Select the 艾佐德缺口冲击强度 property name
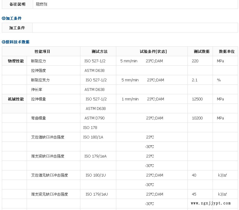This screenshot has height=210, width=239. (x=48, y=137)
